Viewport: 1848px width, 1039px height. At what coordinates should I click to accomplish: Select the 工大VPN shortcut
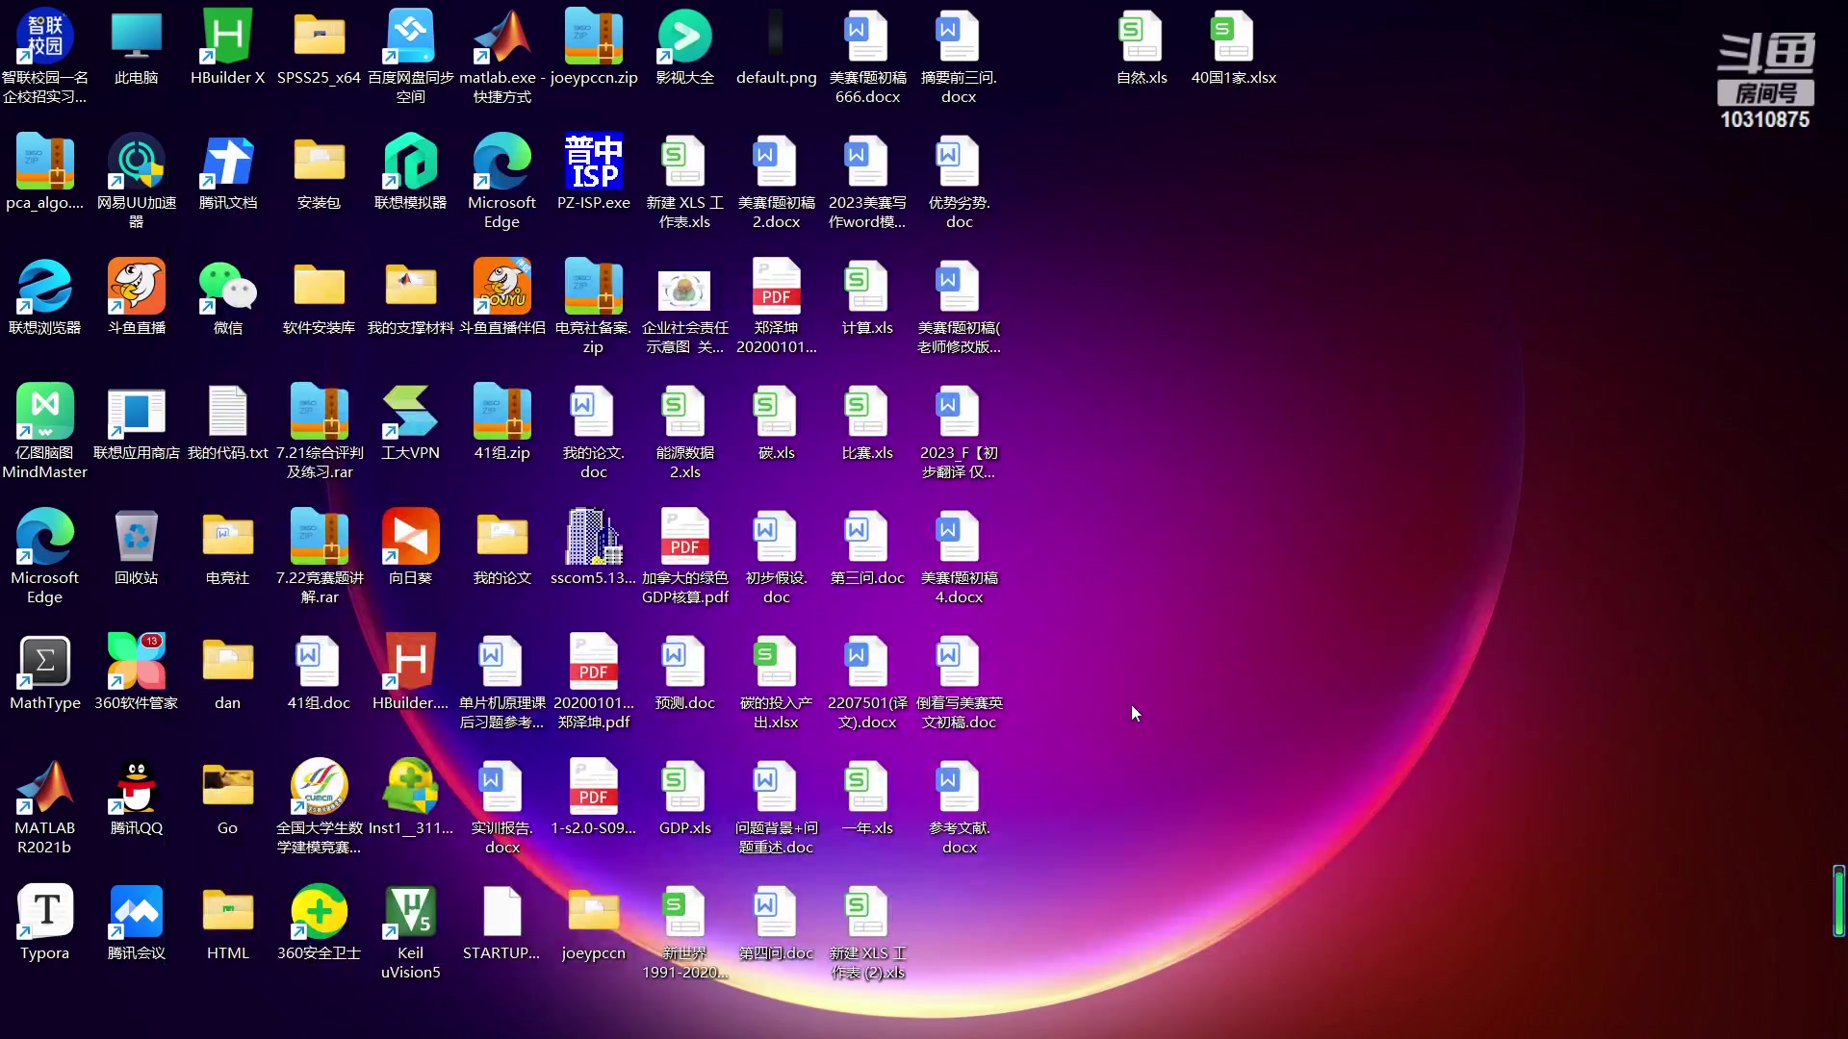point(410,421)
